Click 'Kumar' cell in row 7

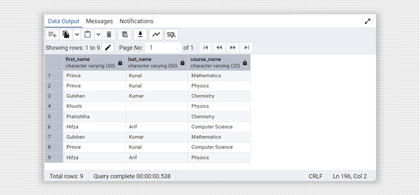tap(157, 137)
